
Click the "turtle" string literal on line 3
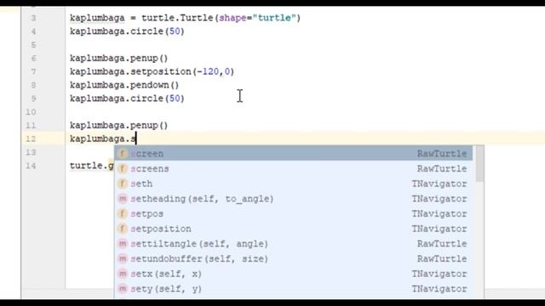click(274, 18)
